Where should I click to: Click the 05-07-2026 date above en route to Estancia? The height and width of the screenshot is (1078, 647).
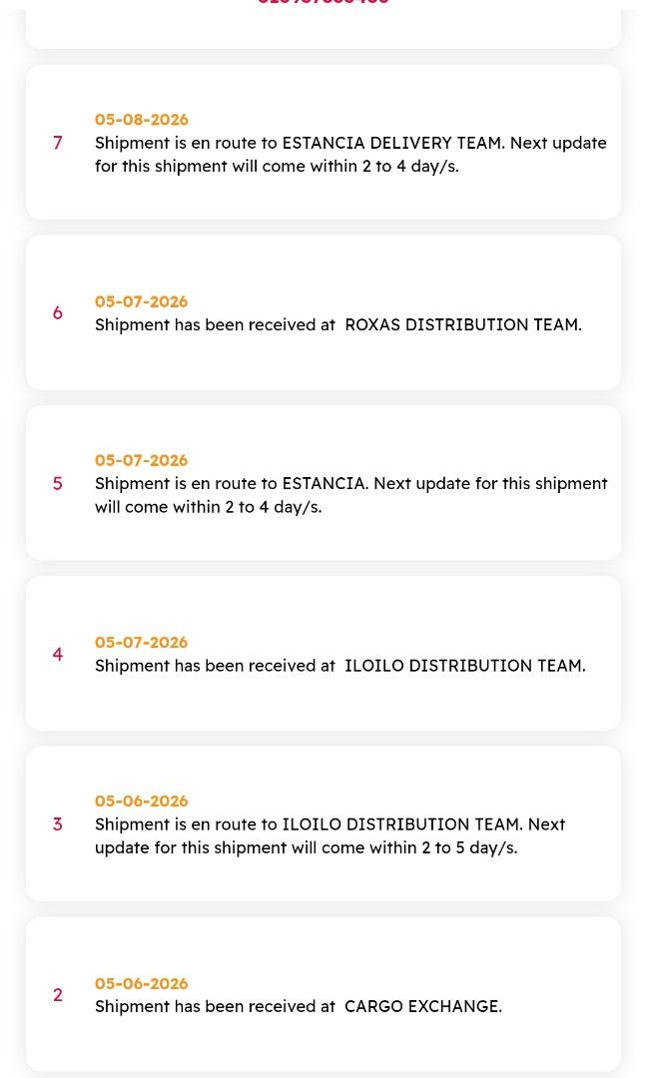[x=142, y=460]
